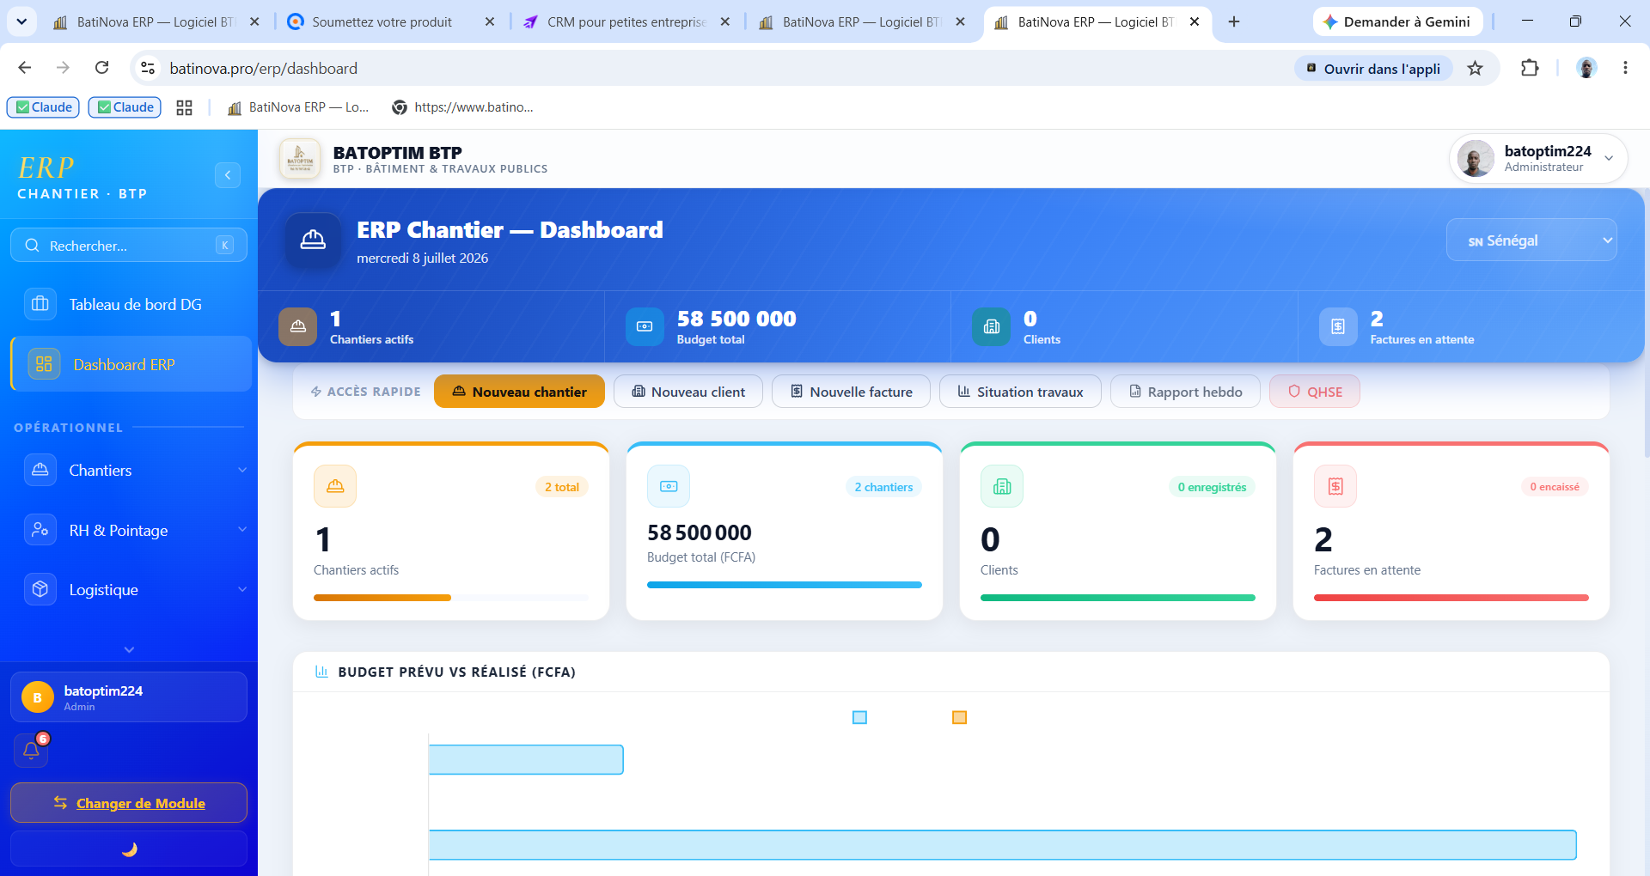Open the QHSE quick access button
The height and width of the screenshot is (876, 1650).
[x=1315, y=392]
